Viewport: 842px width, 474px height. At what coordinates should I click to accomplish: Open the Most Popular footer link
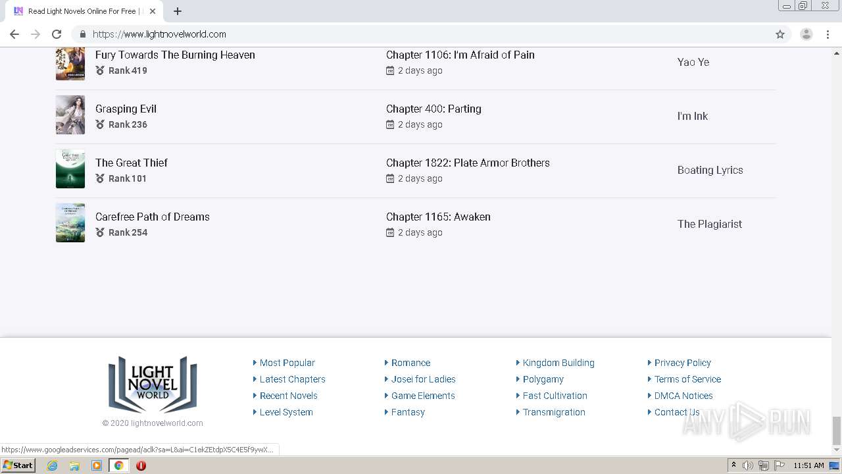tap(287, 363)
